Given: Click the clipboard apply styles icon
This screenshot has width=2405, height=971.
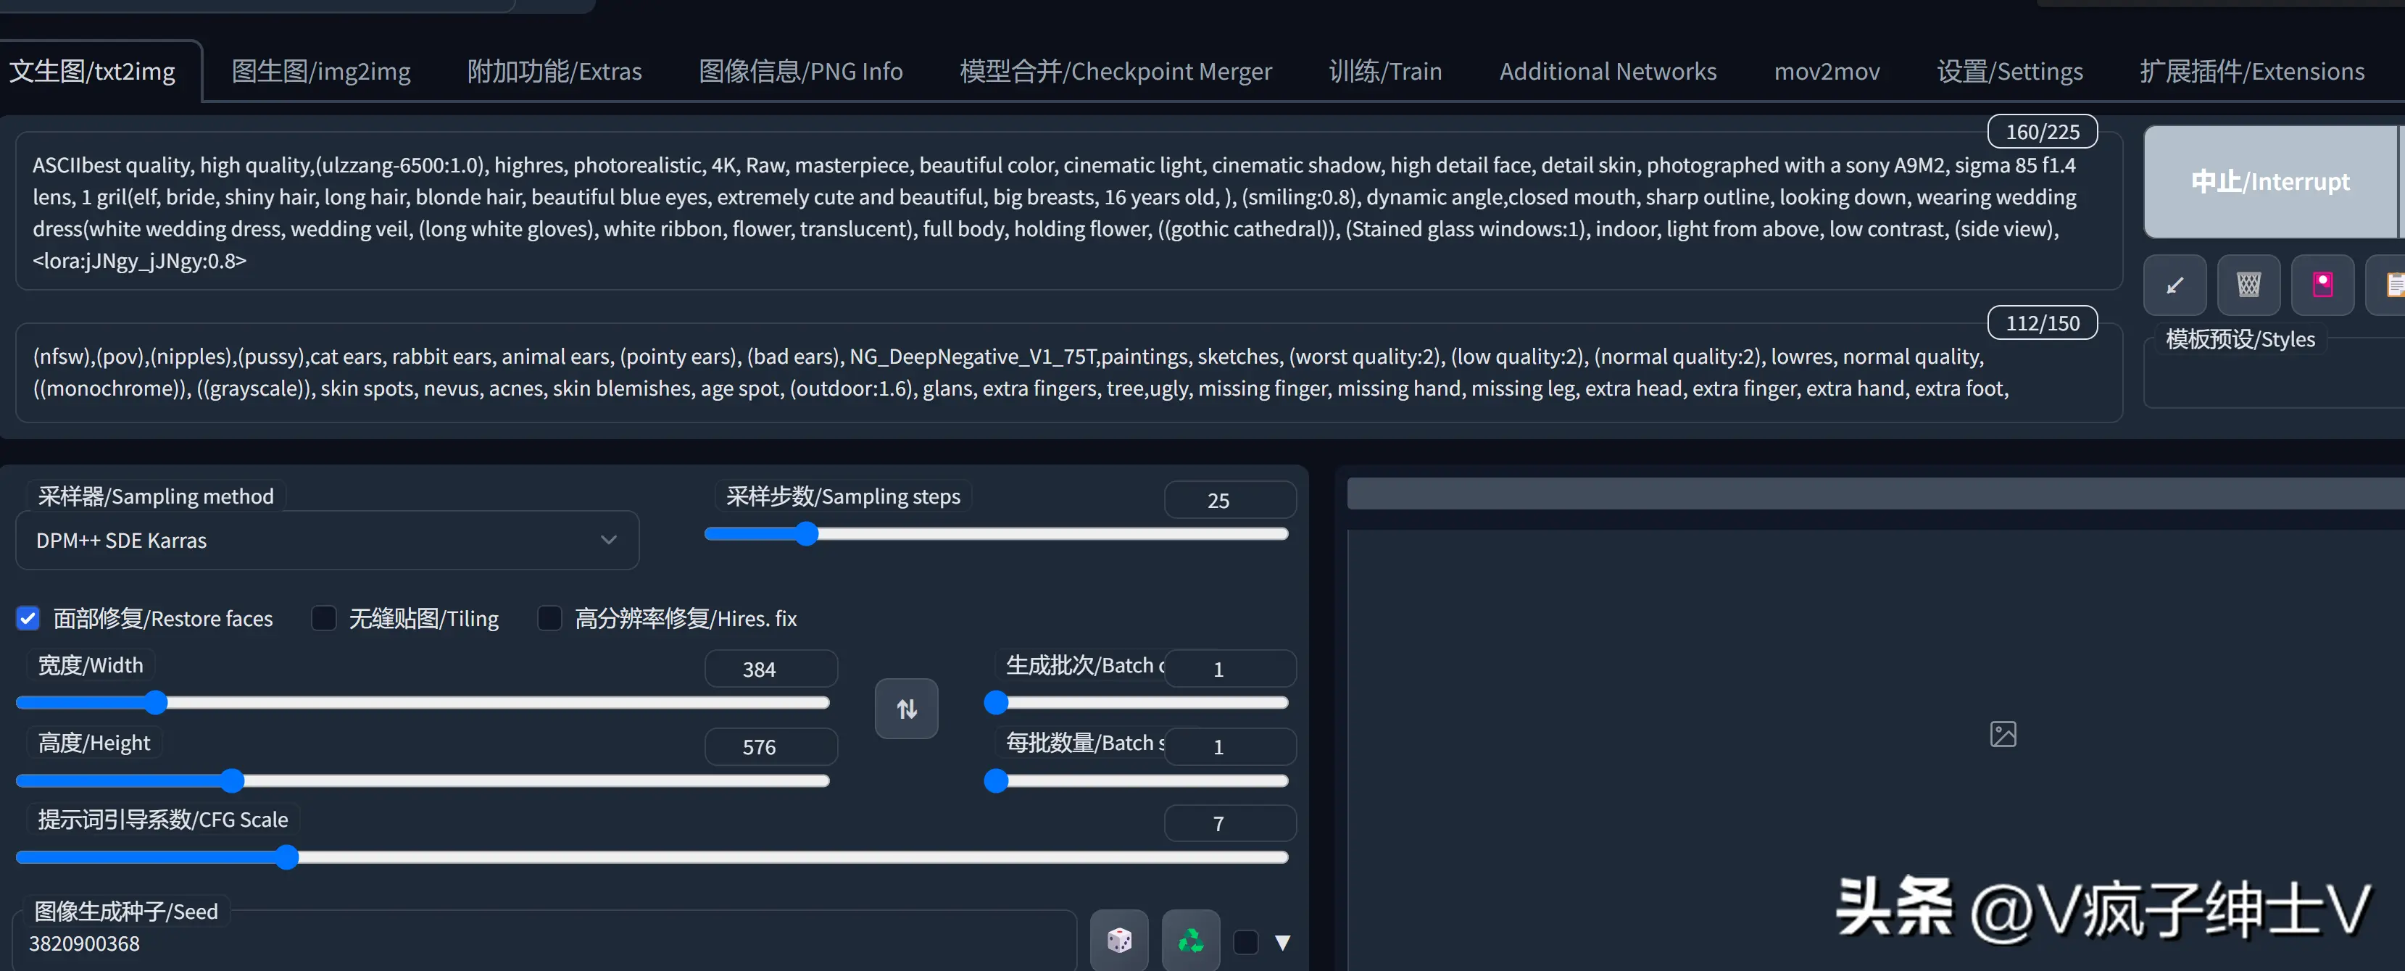Looking at the screenshot, I should pyautogui.click(x=2392, y=285).
